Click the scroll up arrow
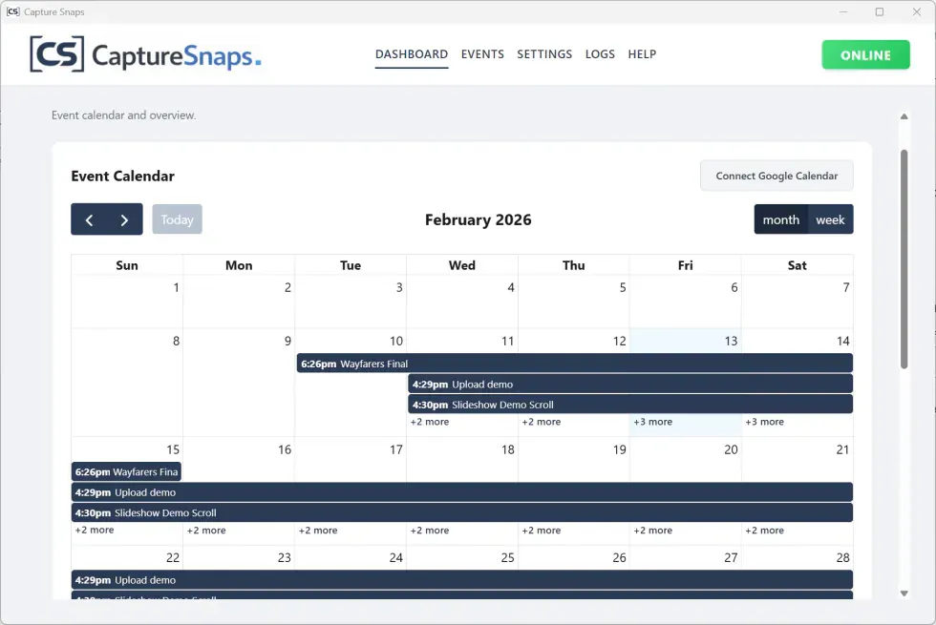Screen dimensions: 936x625 pos(904,116)
